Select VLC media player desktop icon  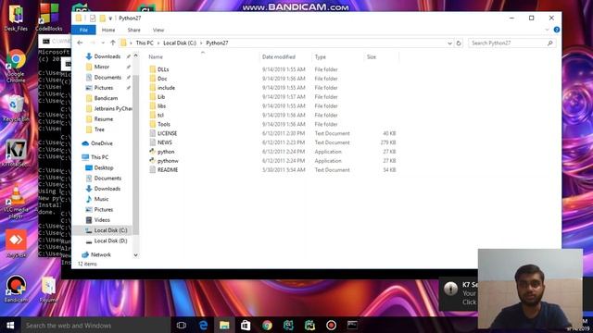[x=16, y=202]
